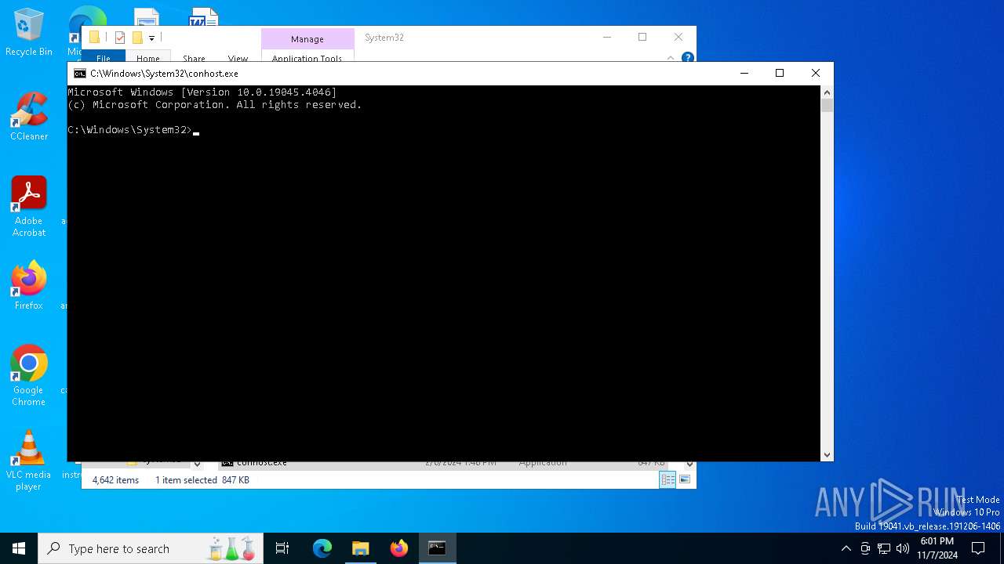Open the File tab in Explorer

pyautogui.click(x=104, y=57)
